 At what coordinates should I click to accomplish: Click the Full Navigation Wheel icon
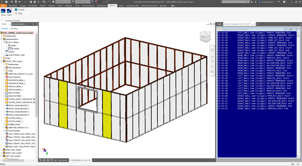tap(212, 50)
